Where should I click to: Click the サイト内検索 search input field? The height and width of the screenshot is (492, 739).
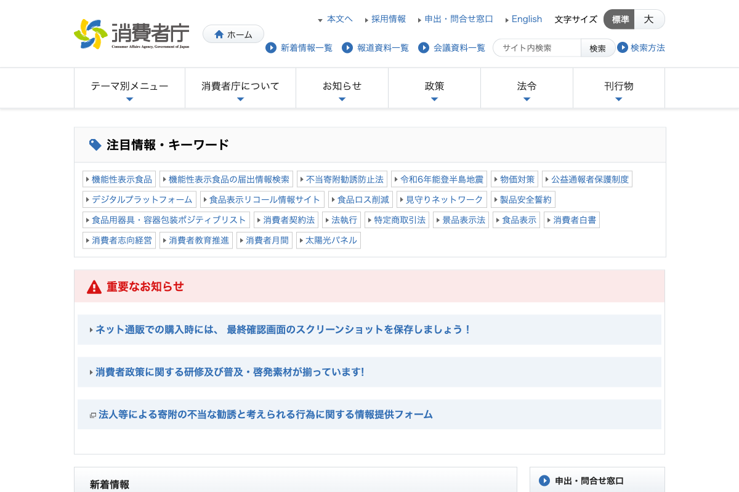click(537, 48)
